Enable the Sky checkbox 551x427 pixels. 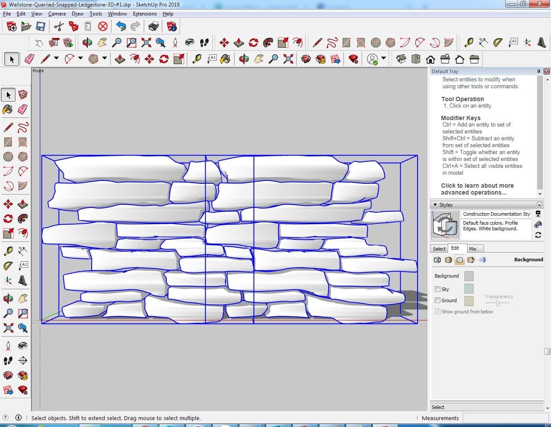[x=437, y=289]
